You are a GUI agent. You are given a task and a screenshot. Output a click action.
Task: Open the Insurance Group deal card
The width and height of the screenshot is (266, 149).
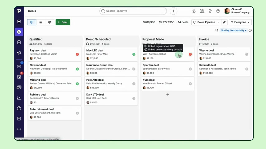(111, 69)
